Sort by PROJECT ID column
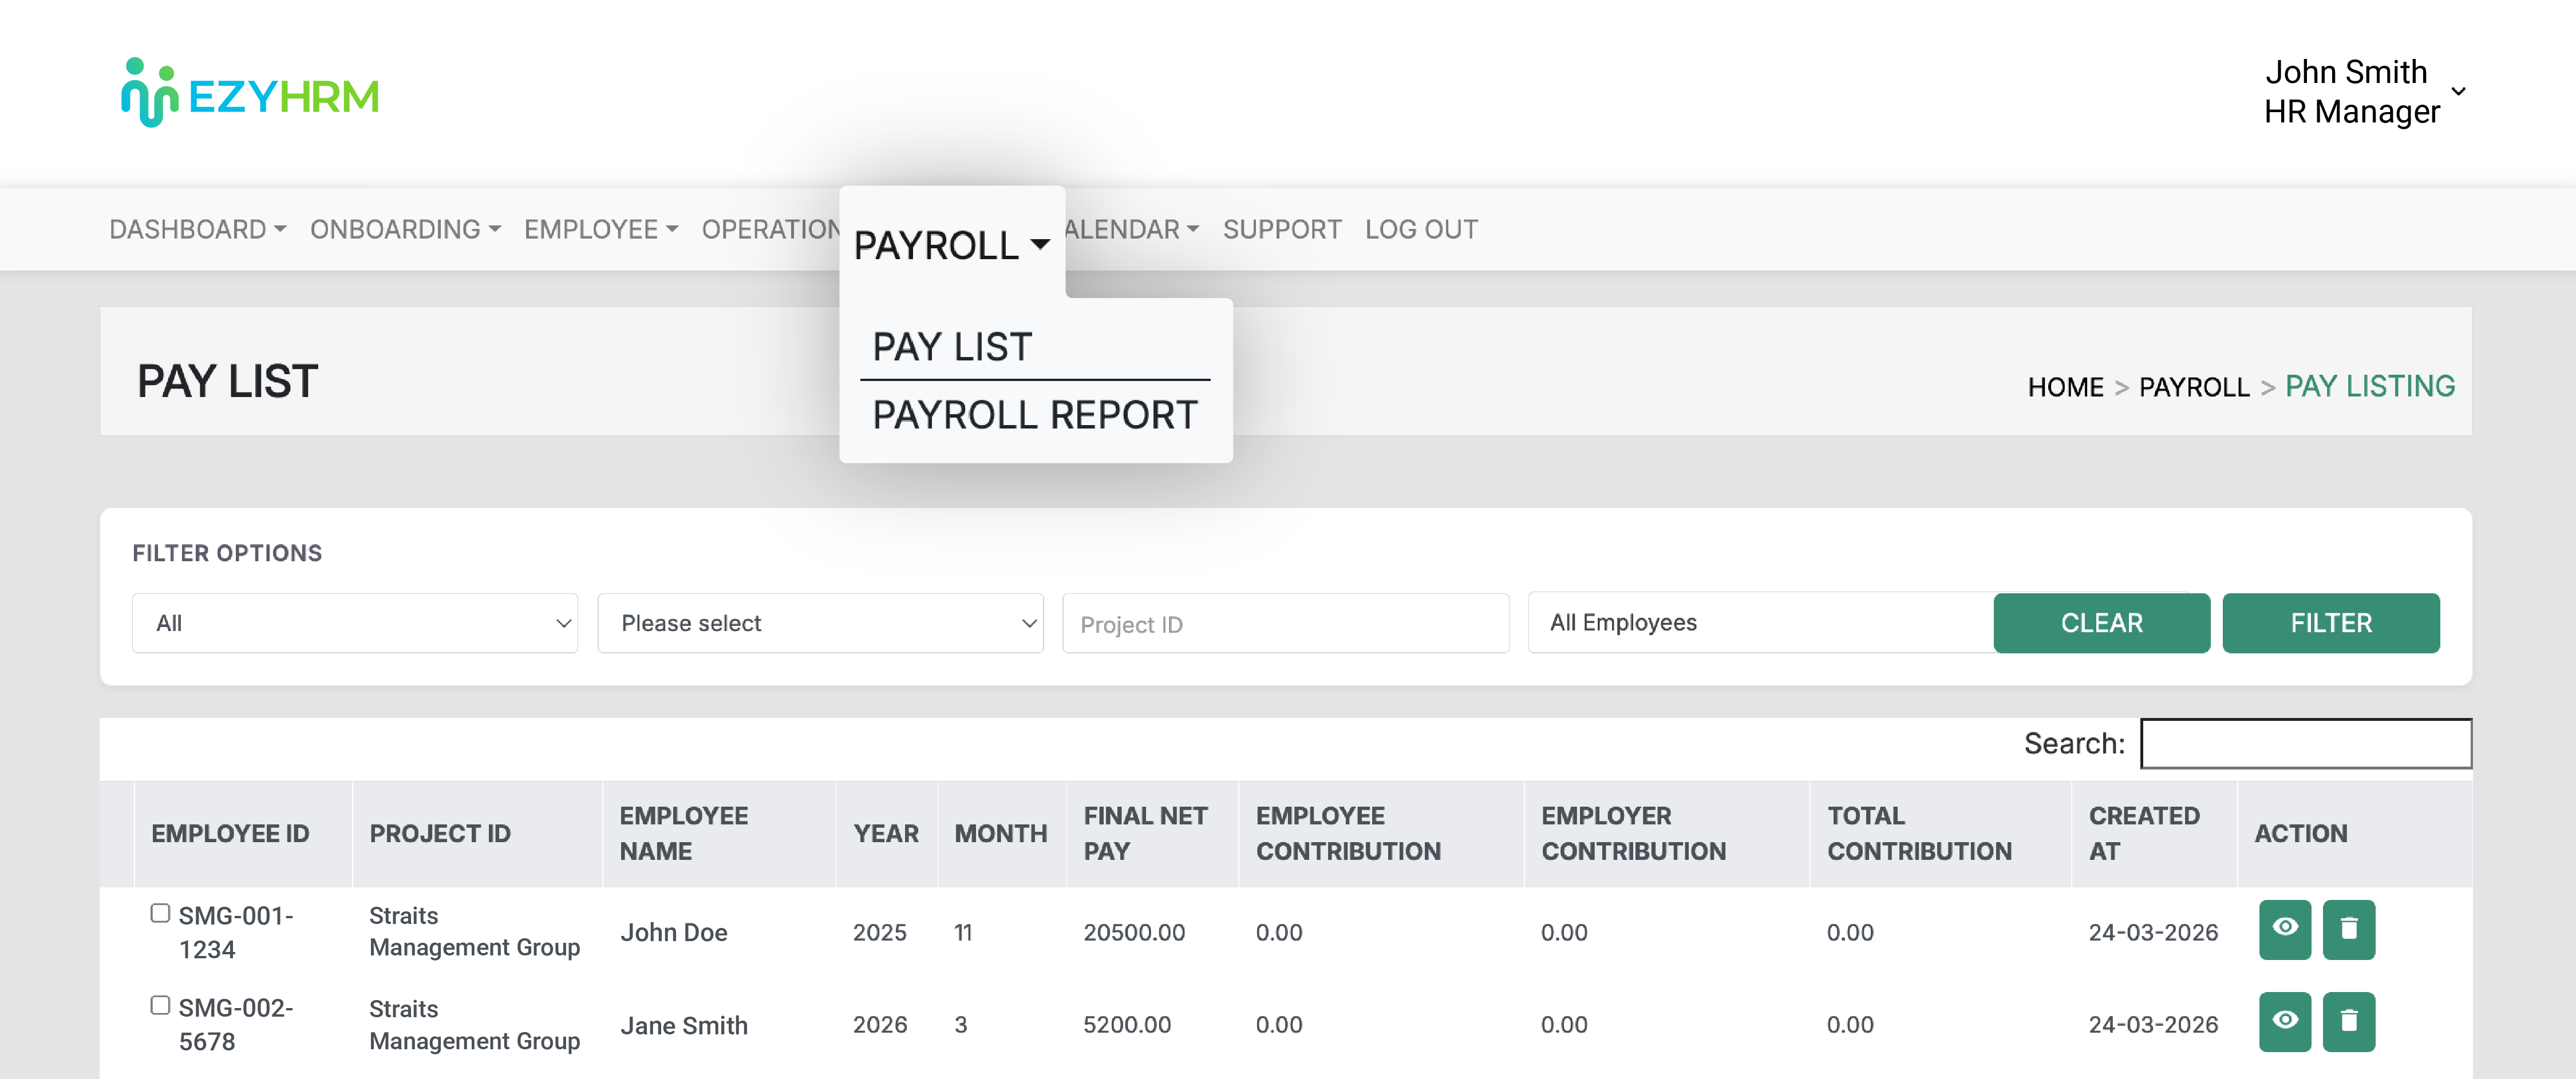2576x1079 pixels. coord(477,833)
